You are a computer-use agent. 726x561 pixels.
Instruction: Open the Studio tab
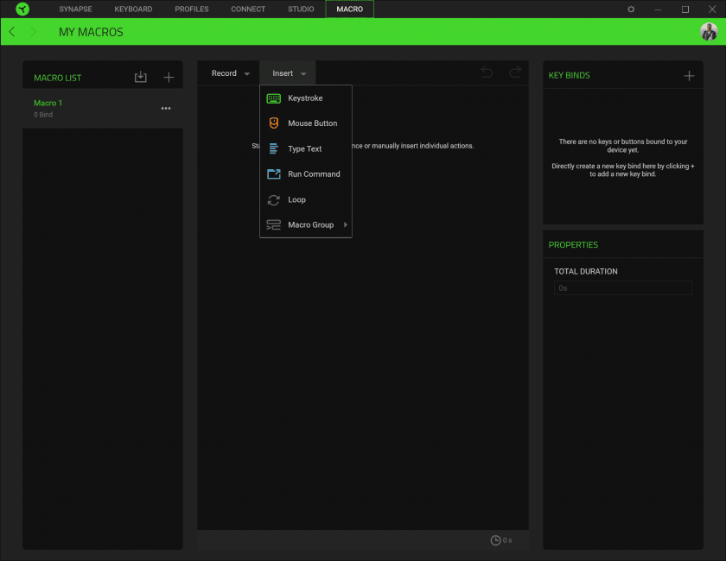[301, 9]
